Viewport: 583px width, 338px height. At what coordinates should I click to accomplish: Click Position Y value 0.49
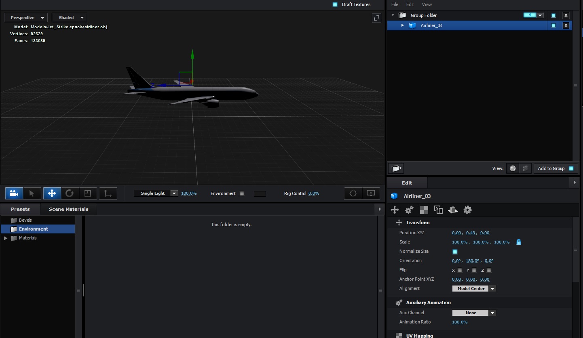tap(471, 233)
